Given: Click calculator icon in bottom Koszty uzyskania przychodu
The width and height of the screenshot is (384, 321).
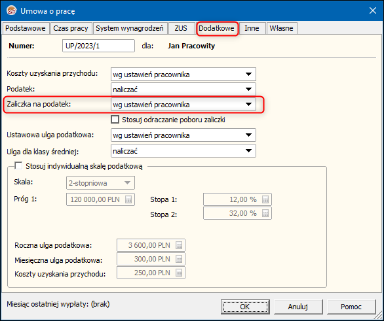Looking at the screenshot, I should point(179,273).
